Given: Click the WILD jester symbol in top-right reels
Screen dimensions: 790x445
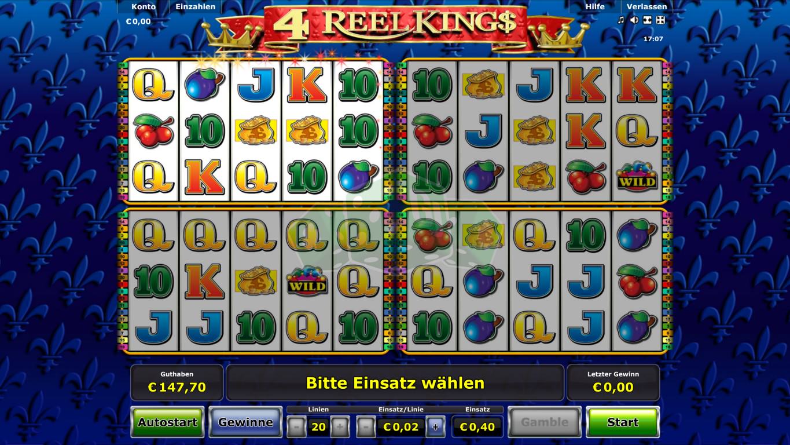Looking at the screenshot, I should tap(637, 177).
